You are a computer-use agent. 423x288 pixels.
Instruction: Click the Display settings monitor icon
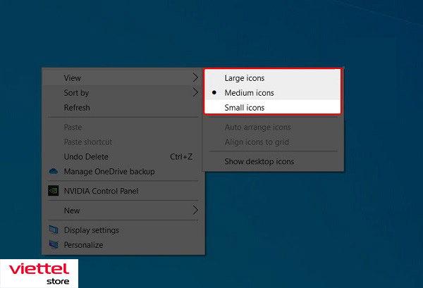click(x=54, y=230)
